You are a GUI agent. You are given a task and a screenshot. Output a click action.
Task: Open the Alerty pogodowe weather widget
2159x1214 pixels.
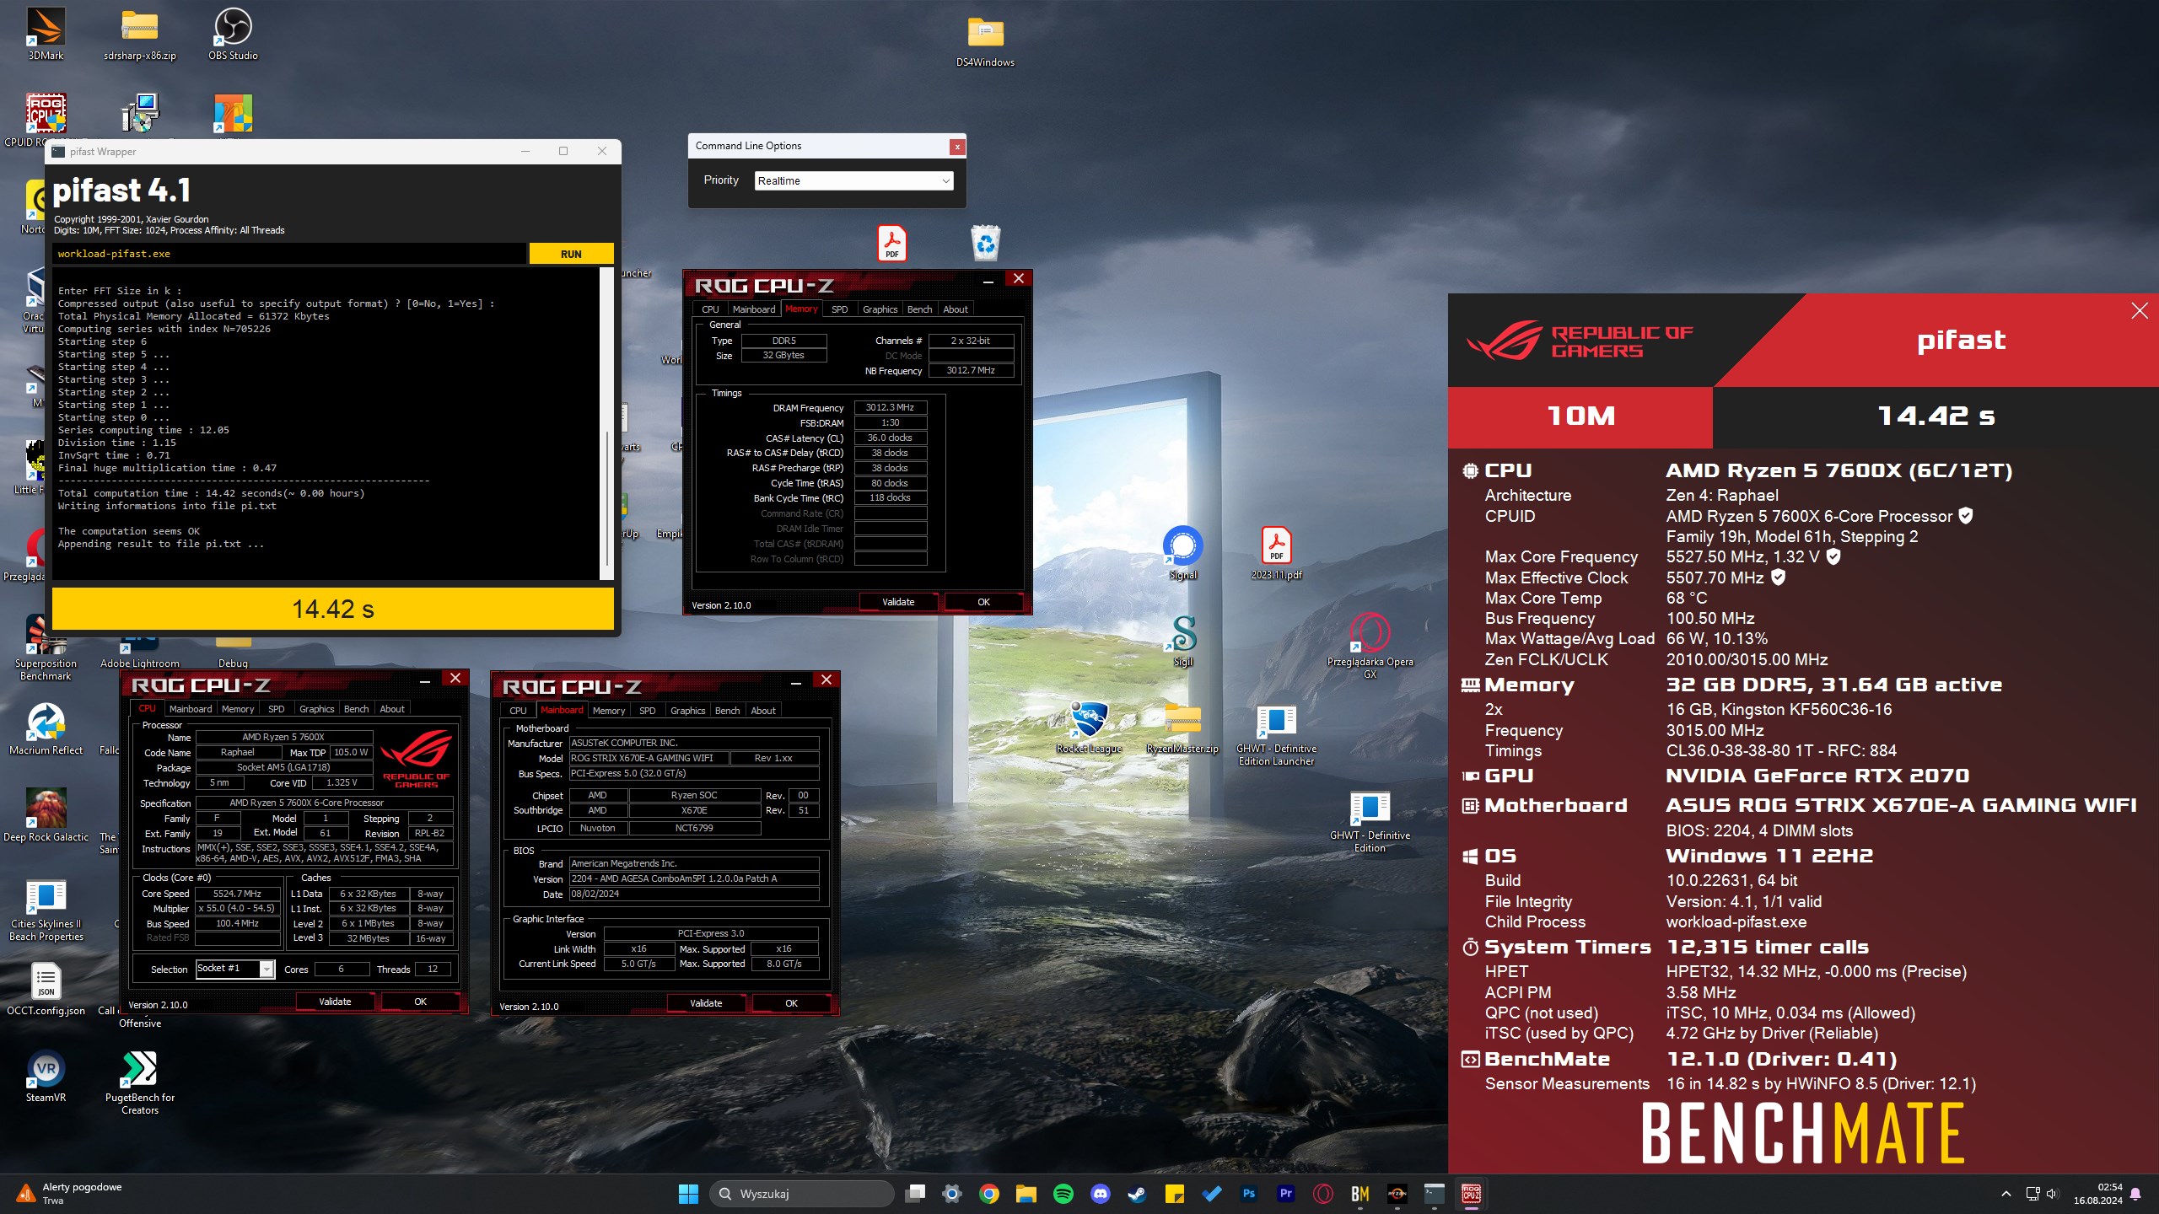pos(69,1194)
